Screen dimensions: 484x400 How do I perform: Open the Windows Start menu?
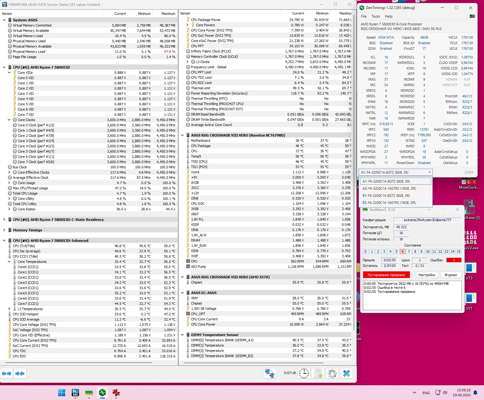pos(62,393)
